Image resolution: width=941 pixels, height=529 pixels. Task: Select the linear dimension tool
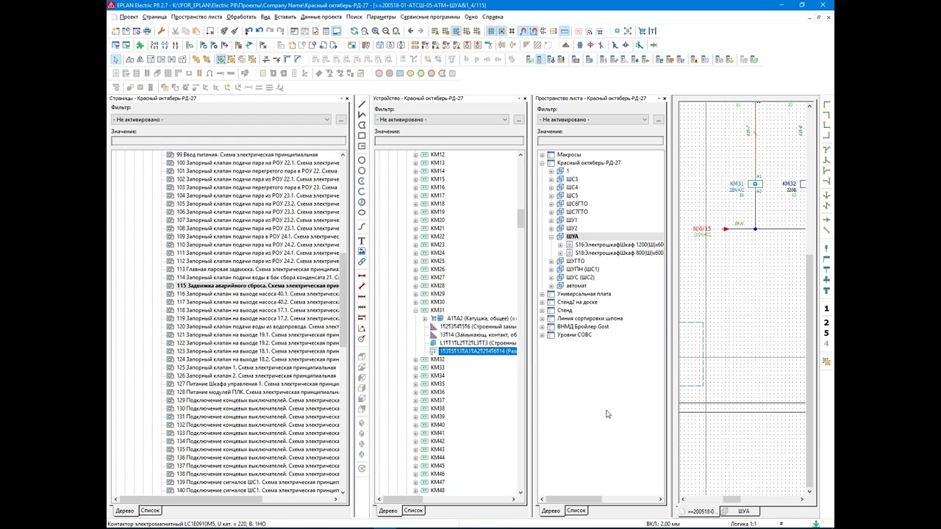tap(362, 276)
